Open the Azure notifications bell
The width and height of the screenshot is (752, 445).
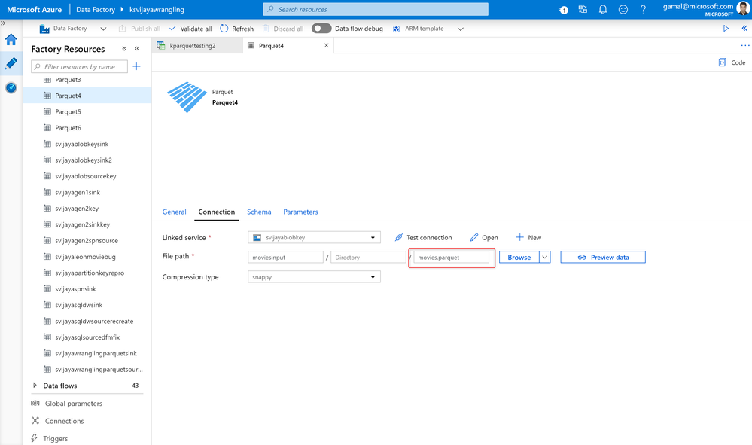(603, 10)
